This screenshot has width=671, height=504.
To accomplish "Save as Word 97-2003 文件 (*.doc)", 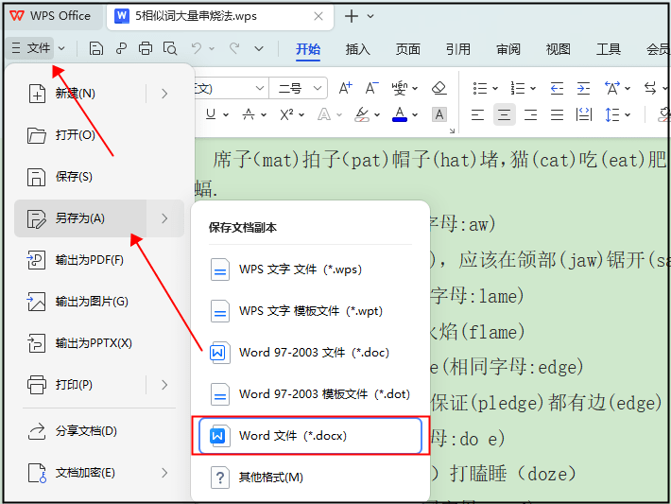I will tap(310, 353).
